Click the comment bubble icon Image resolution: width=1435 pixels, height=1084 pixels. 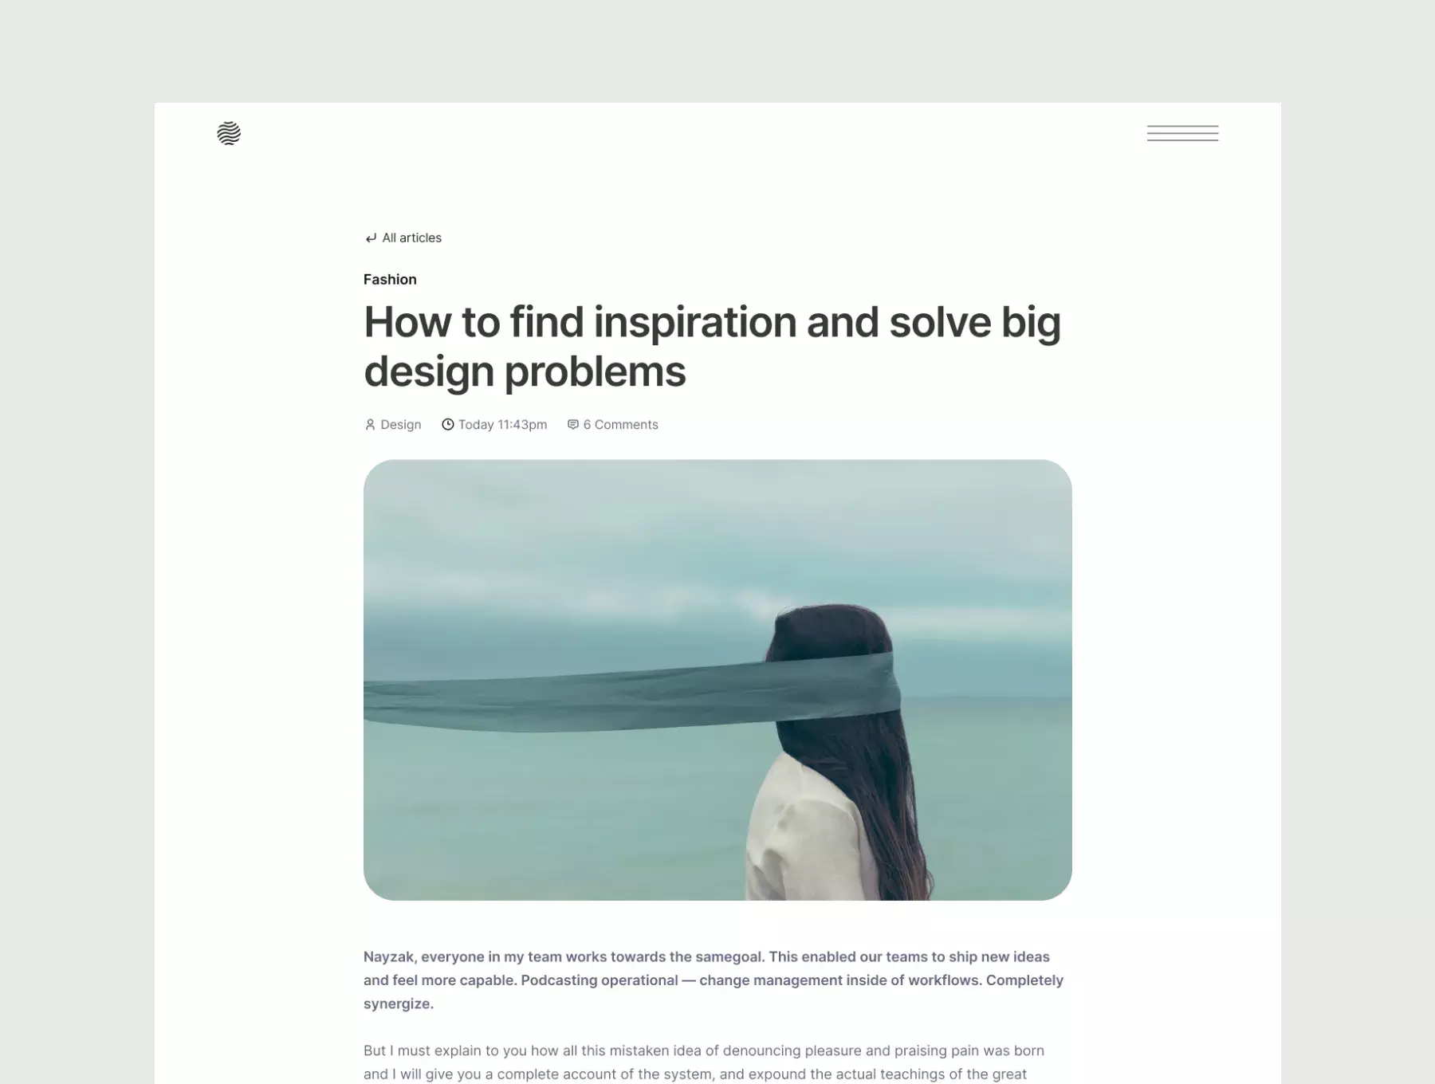(572, 425)
